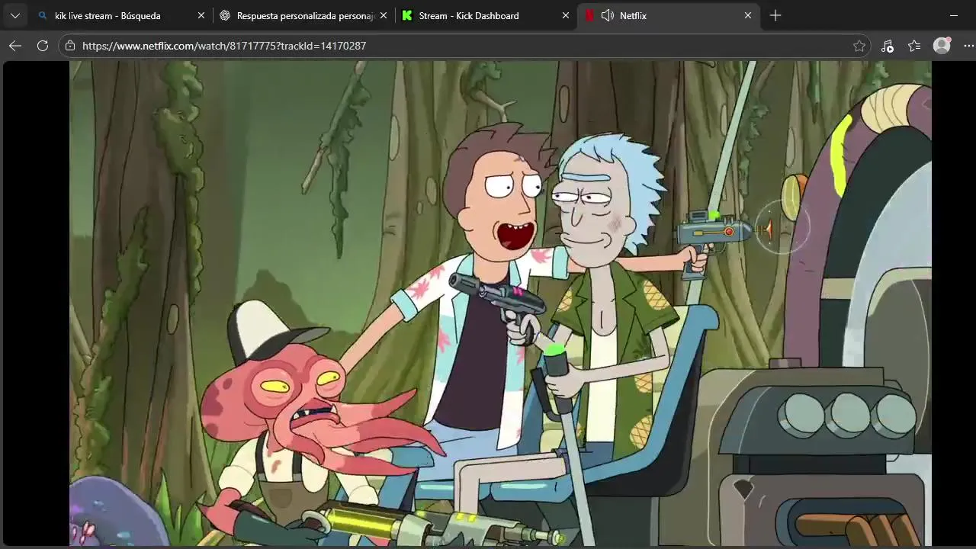Close the Netflix tab
Image resolution: width=976 pixels, height=549 pixels.
pyautogui.click(x=747, y=15)
